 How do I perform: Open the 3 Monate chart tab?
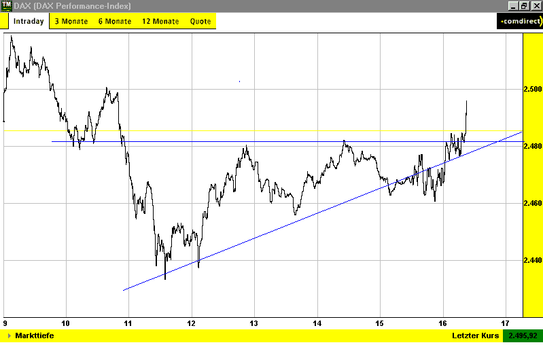tap(71, 22)
